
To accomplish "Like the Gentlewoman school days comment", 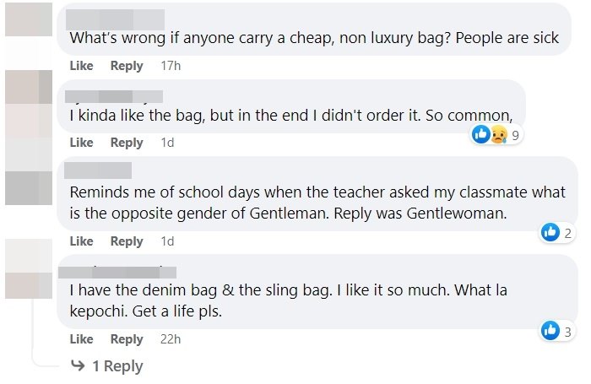I will 81,241.
